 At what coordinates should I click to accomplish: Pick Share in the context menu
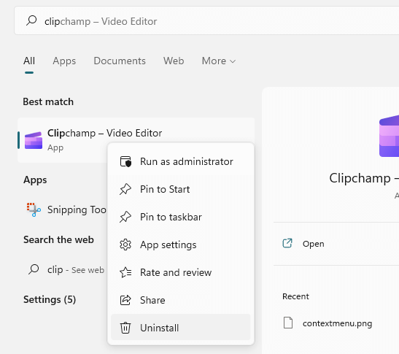point(181,300)
